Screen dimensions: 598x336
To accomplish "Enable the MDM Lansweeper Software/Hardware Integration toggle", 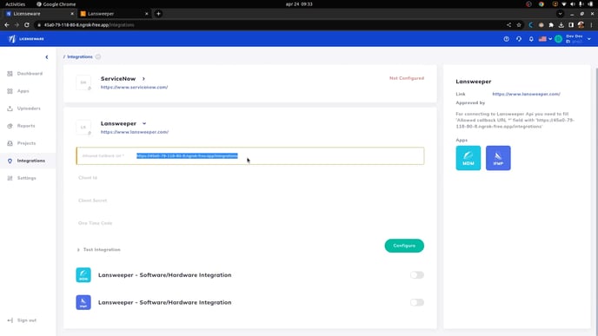I will [417, 275].
